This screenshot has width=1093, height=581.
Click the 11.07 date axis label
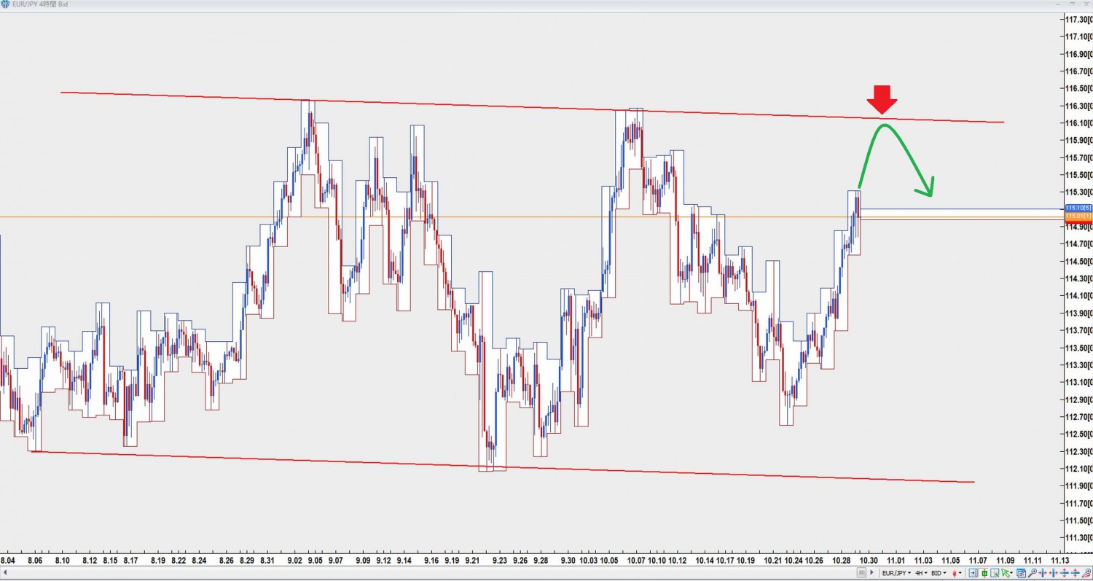click(978, 561)
